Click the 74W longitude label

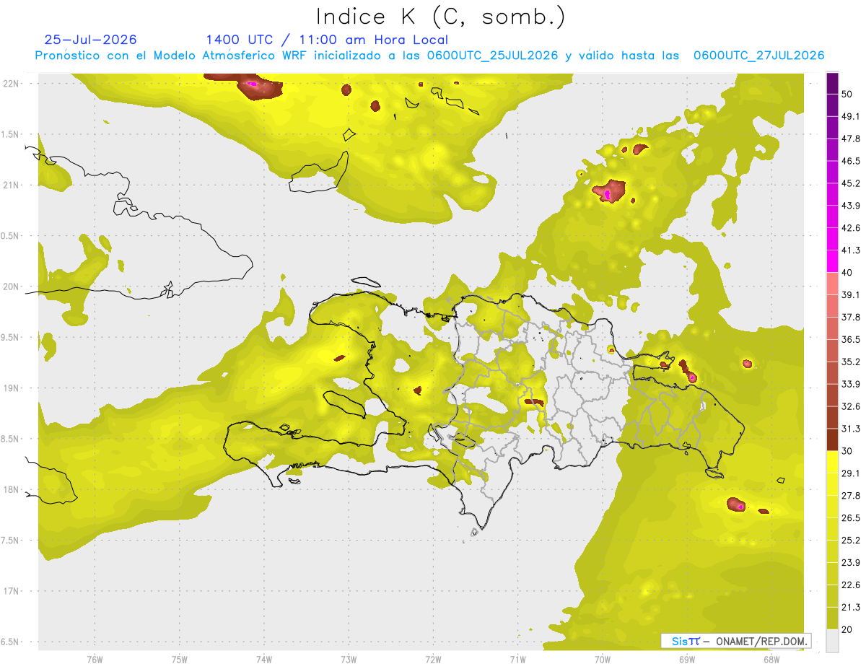(264, 659)
